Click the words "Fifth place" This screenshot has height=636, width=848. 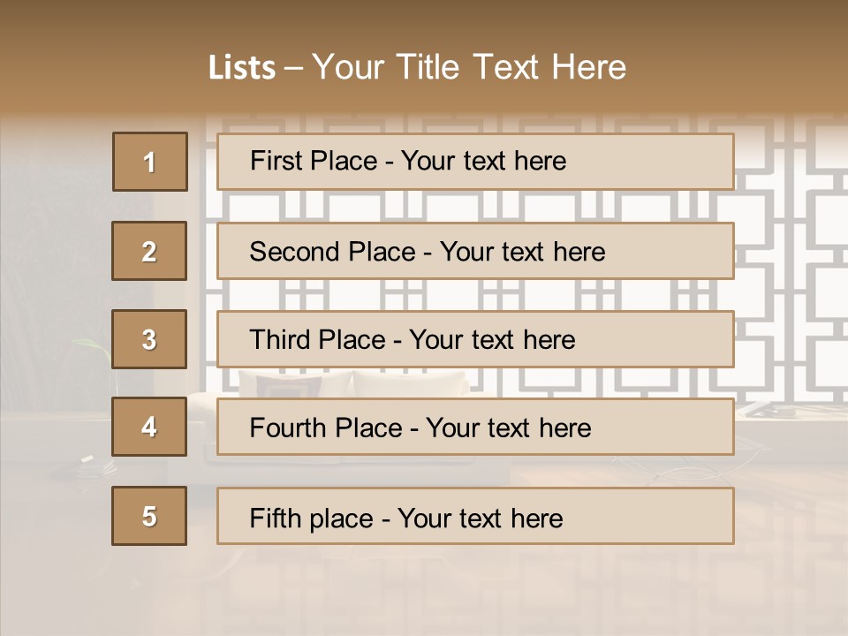click(312, 518)
